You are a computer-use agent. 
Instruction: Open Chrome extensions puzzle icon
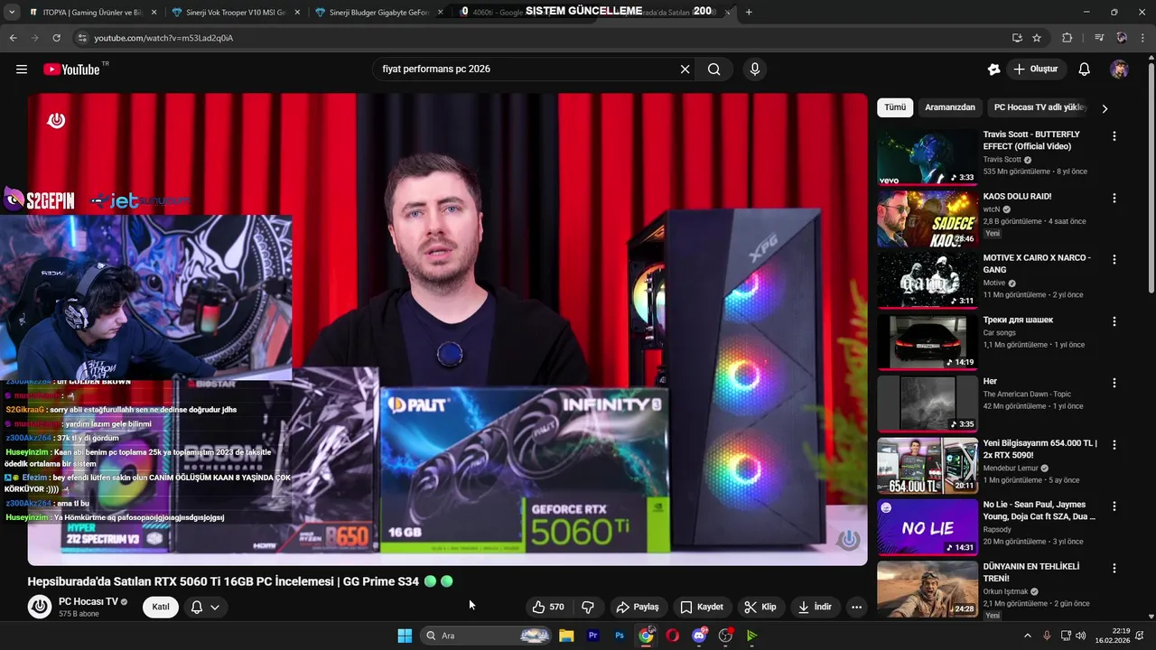pyautogui.click(x=1067, y=38)
